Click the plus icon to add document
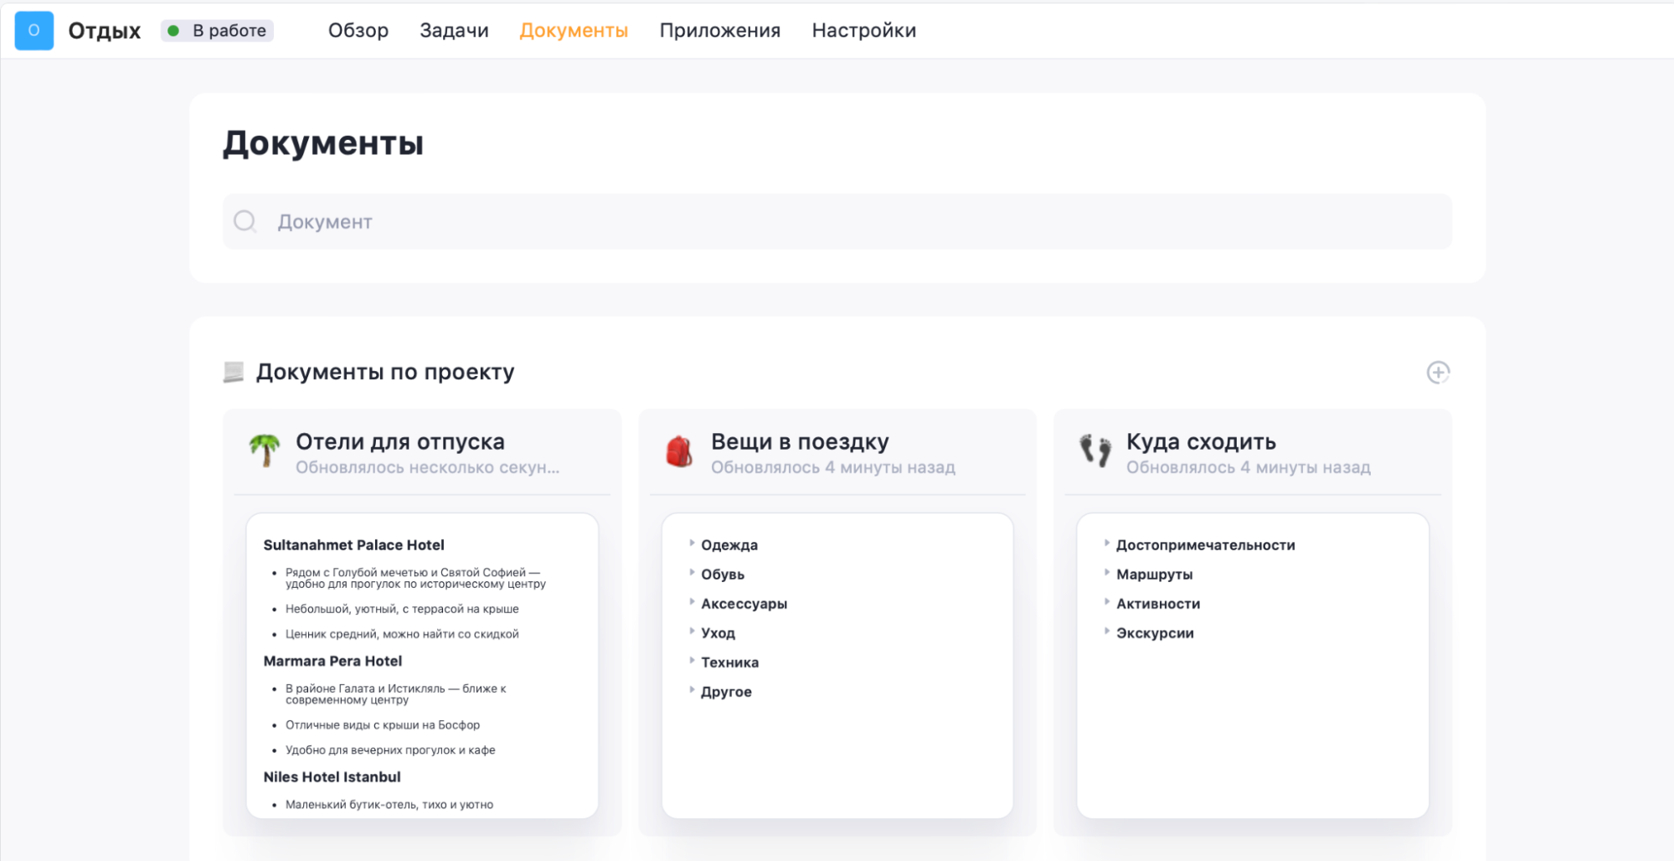The image size is (1674, 861). point(1437,373)
